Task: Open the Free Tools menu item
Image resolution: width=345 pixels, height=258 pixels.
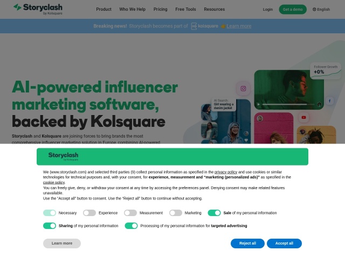Action: [185, 10]
